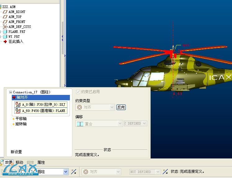Image resolution: width=232 pixels, height=178 pixels.
Task: Click 新设置 to add a set
Action: tap(16, 152)
